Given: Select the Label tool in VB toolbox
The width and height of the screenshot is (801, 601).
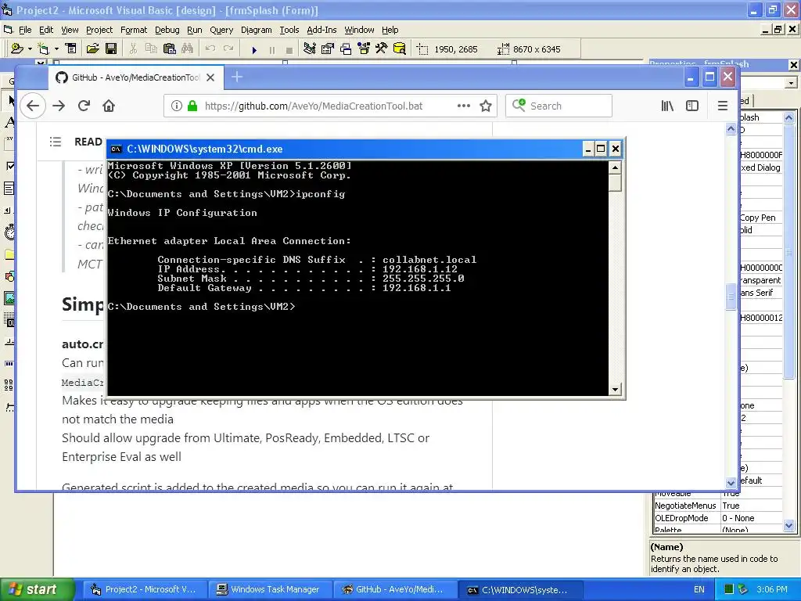Looking at the screenshot, I should click(9, 122).
